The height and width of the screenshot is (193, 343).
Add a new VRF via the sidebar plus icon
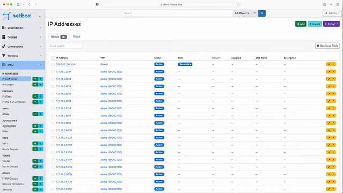(x=35, y=144)
